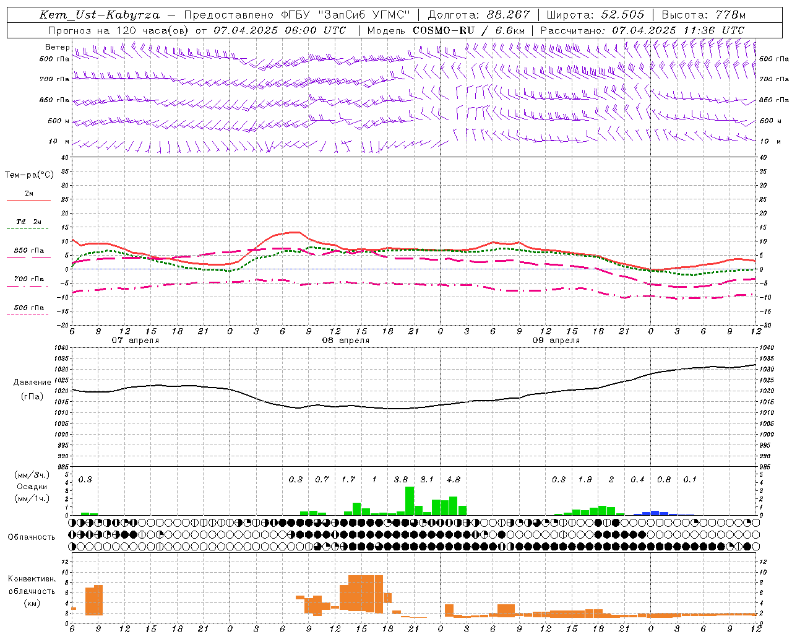Viewport: 792px width, 634px height.
Task: Click the 07 апреля date label
Action: 135,341
